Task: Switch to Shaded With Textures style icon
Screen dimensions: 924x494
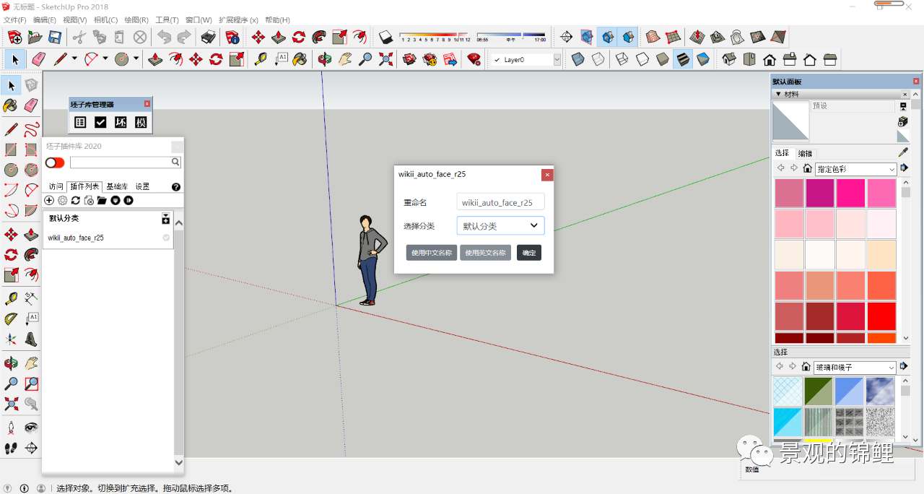Action: coord(682,59)
